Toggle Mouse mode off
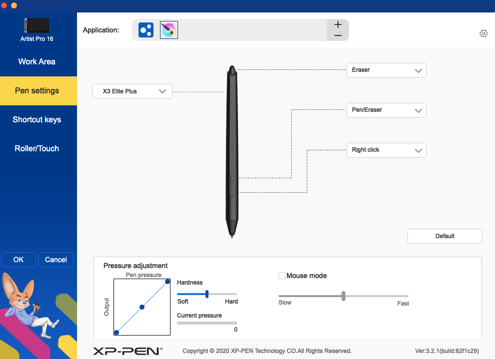The width and height of the screenshot is (495, 359). click(x=282, y=275)
